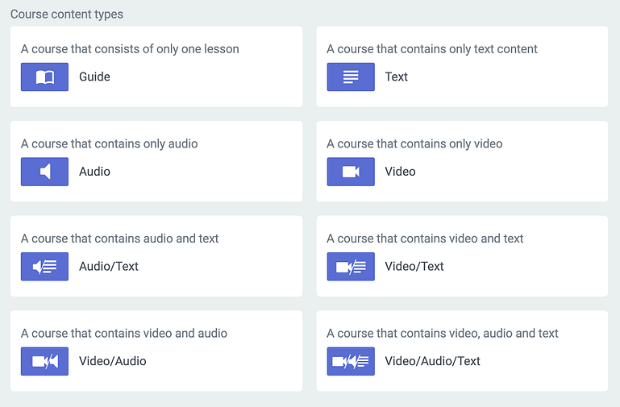Screen dimensions: 620x407
Task: Select the 'only text content' course card
Action: [462, 66]
